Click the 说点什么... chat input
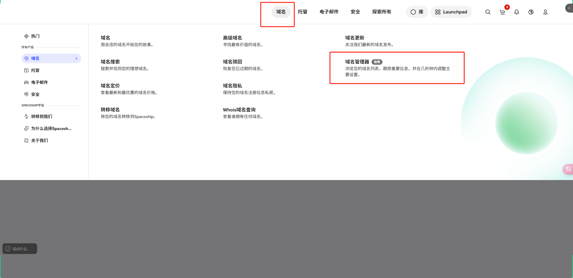Screen dimensions: 573x278 click(20, 249)
